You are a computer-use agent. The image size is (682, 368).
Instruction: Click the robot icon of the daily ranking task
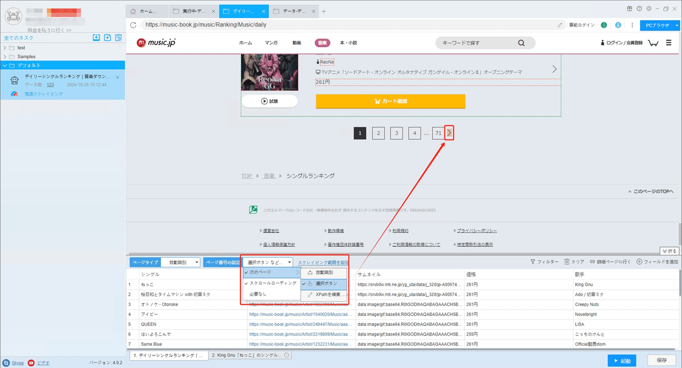click(14, 80)
